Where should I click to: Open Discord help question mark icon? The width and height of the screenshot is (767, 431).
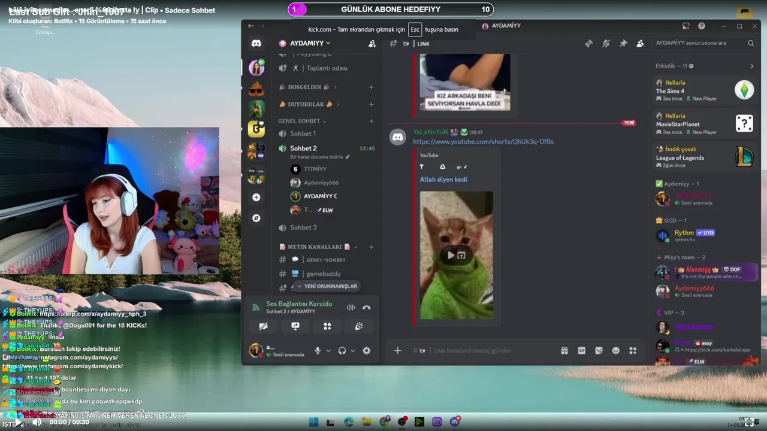[x=702, y=26]
